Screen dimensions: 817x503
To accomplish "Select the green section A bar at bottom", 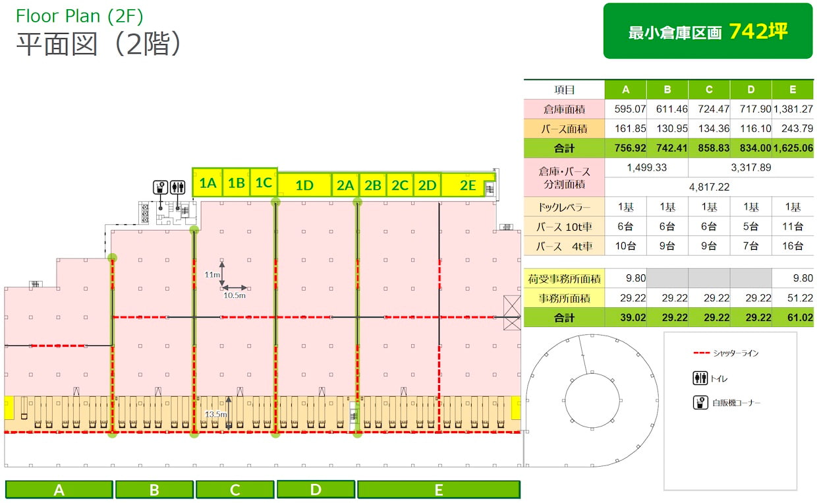I will click(x=59, y=490).
